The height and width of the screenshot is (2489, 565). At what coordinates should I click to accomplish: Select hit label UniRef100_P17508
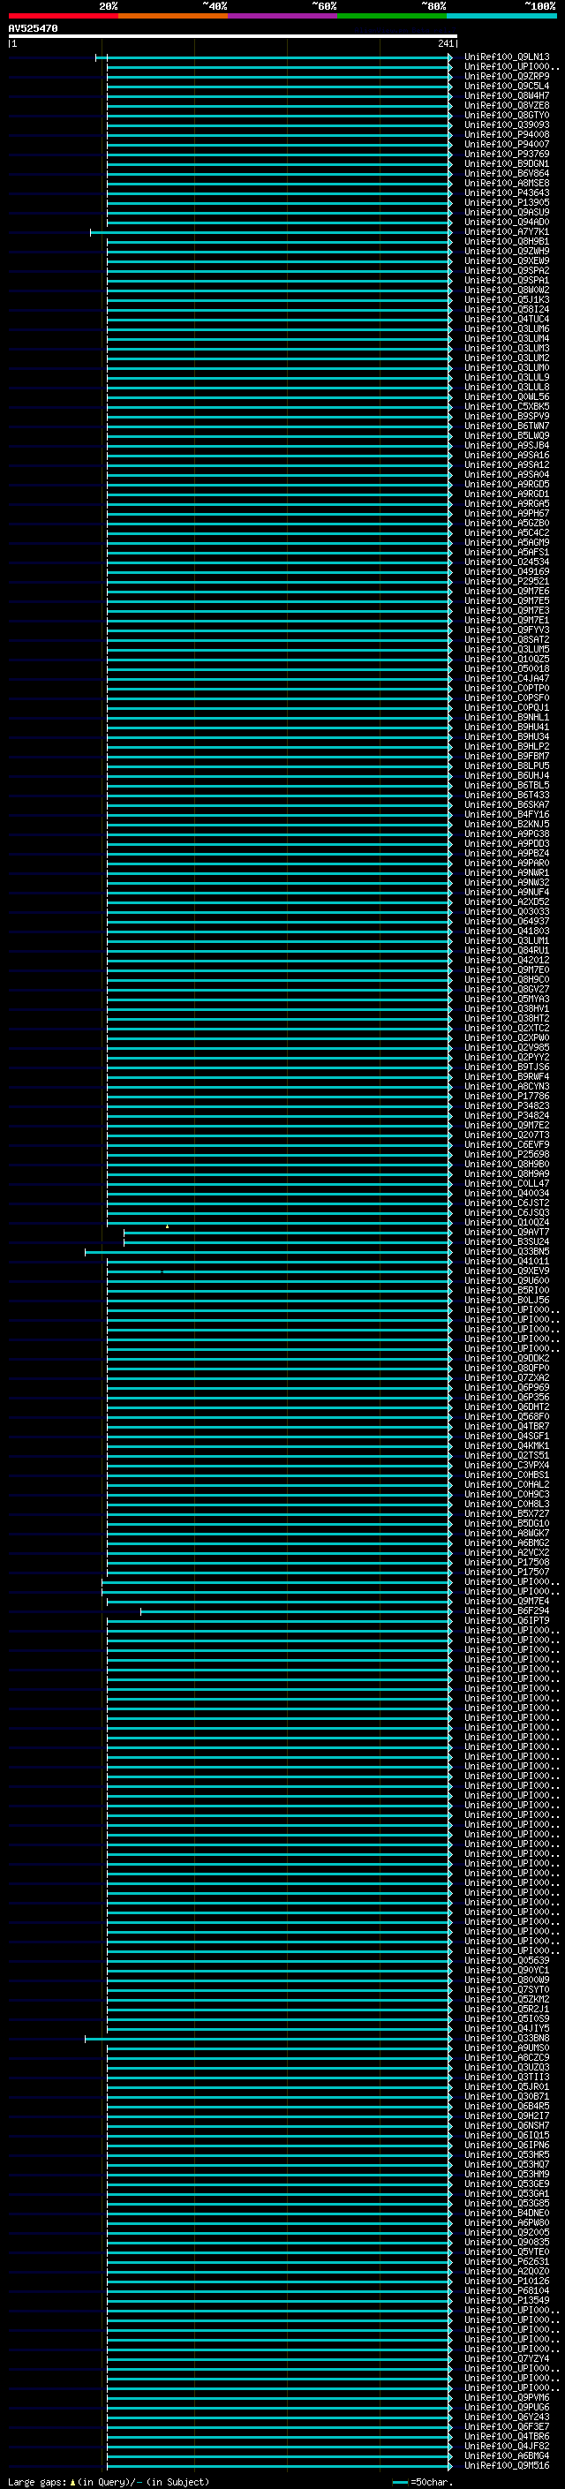[x=507, y=1563]
